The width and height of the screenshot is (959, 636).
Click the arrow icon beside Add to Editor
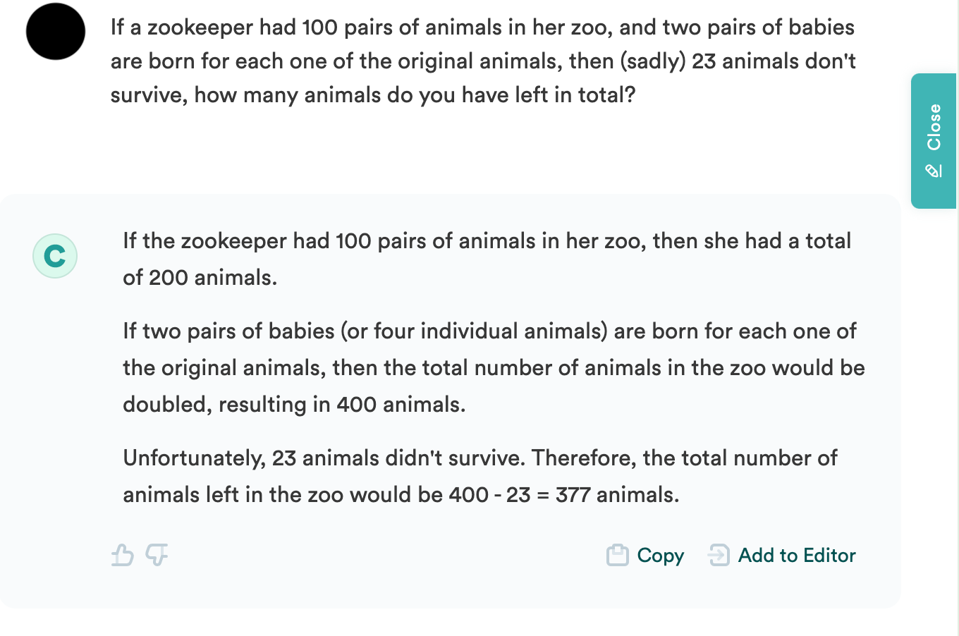[x=719, y=555]
